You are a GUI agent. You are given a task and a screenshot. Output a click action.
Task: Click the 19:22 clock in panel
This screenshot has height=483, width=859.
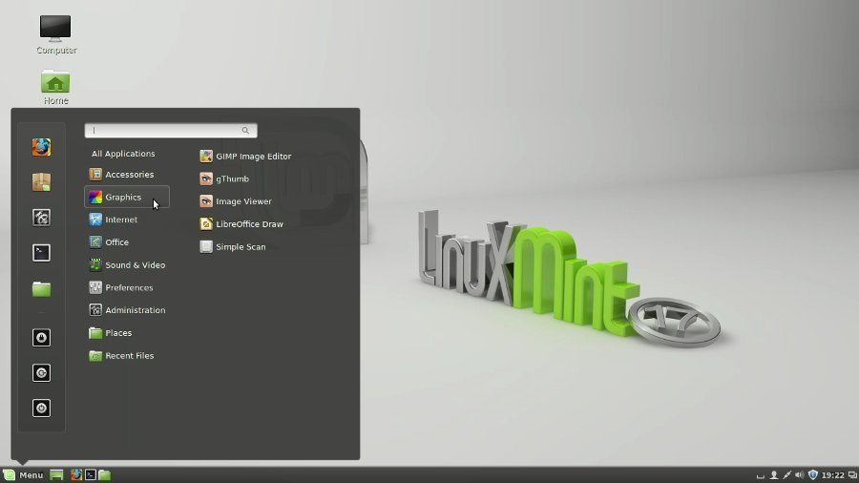click(832, 475)
